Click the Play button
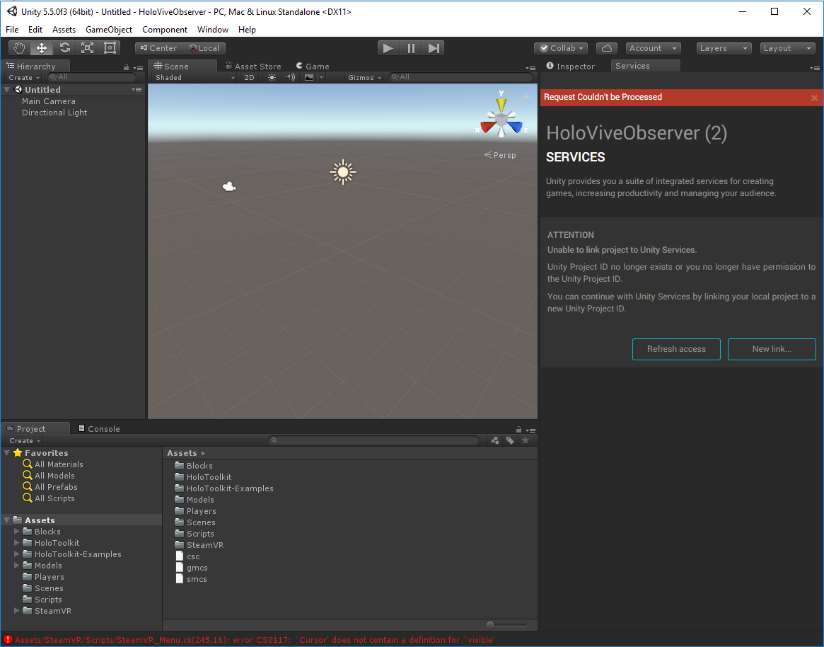824x647 pixels. click(x=388, y=48)
